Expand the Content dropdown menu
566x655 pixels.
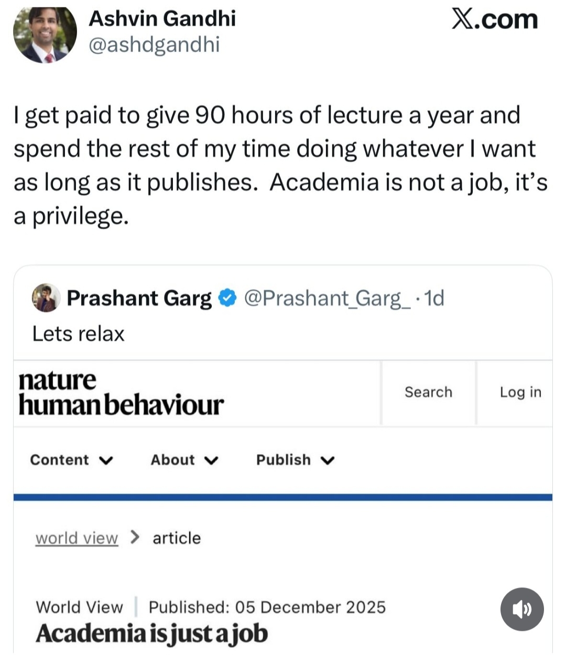coord(71,460)
